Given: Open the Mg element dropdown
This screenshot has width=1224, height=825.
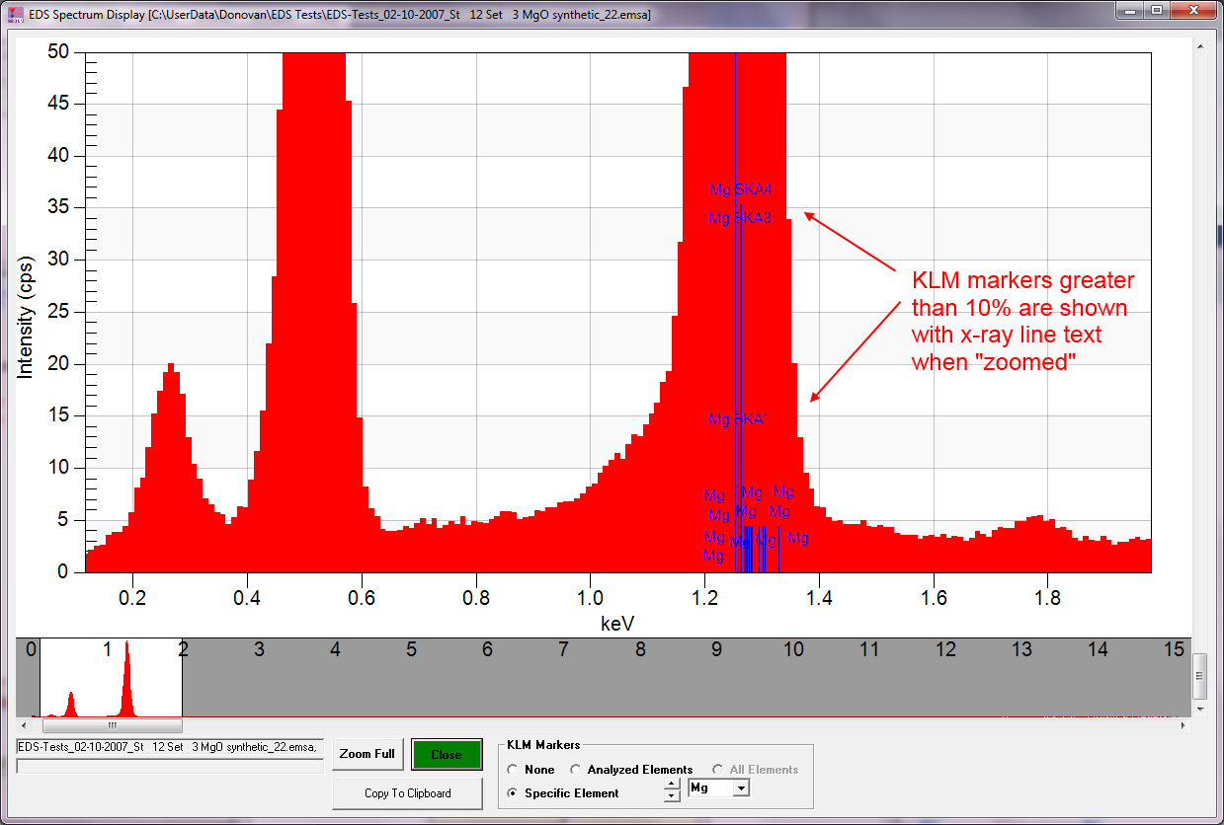Looking at the screenshot, I should coord(741,788).
